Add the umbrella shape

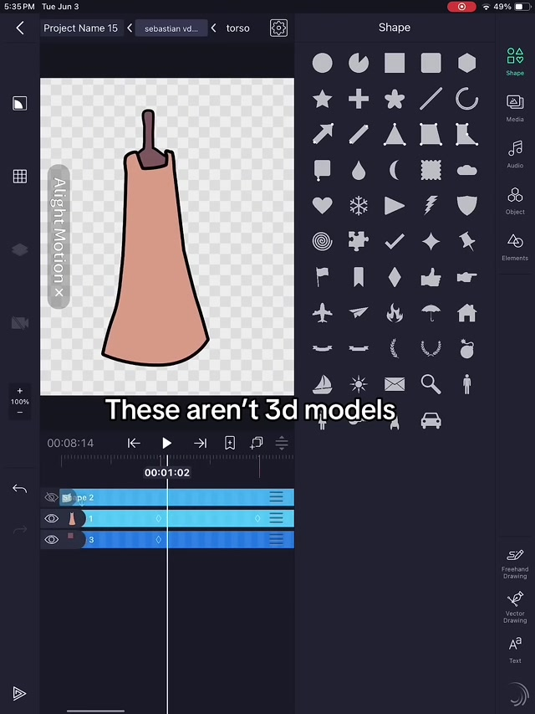431,313
